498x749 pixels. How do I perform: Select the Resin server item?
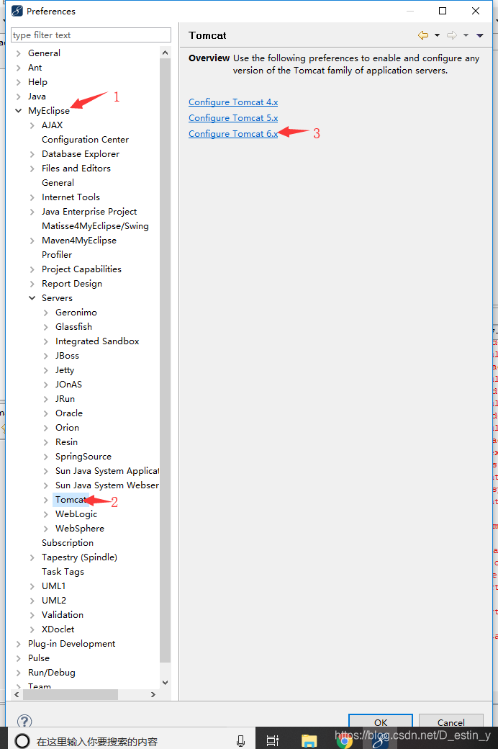coord(66,442)
